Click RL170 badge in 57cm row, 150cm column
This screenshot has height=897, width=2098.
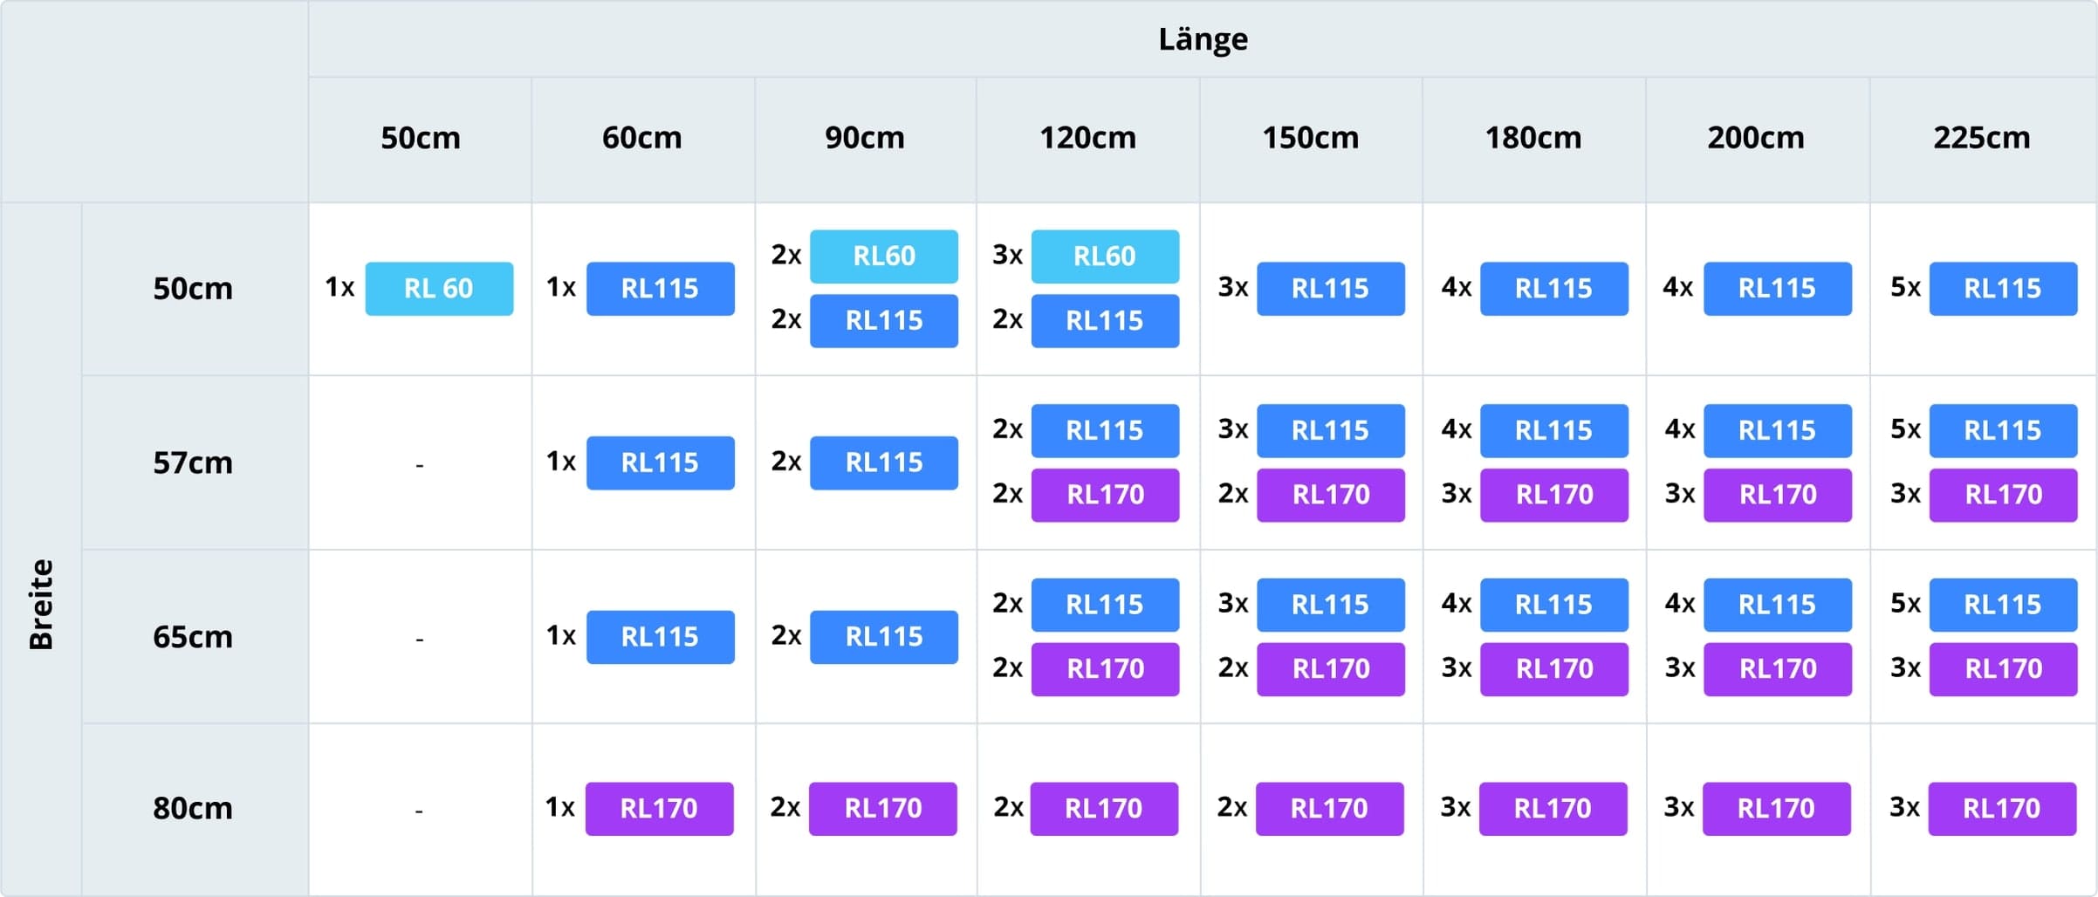(1330, 495)
